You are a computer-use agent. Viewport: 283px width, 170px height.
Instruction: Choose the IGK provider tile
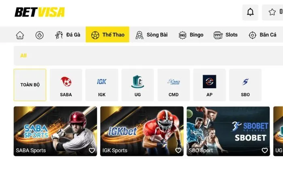click(101, 85)
